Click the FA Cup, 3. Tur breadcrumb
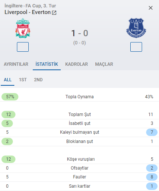 41,6
